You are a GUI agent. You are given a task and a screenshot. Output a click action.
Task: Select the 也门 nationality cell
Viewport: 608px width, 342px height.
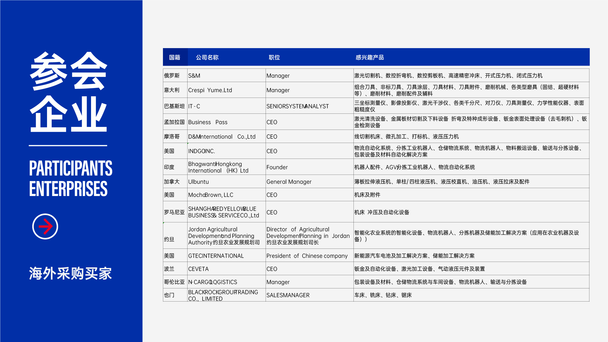[175, 295]
